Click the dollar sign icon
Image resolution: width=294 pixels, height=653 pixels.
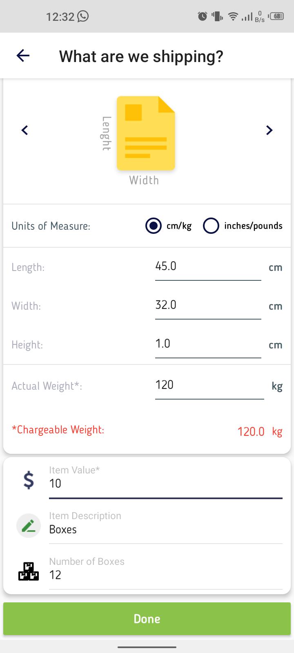click(29, 480)
